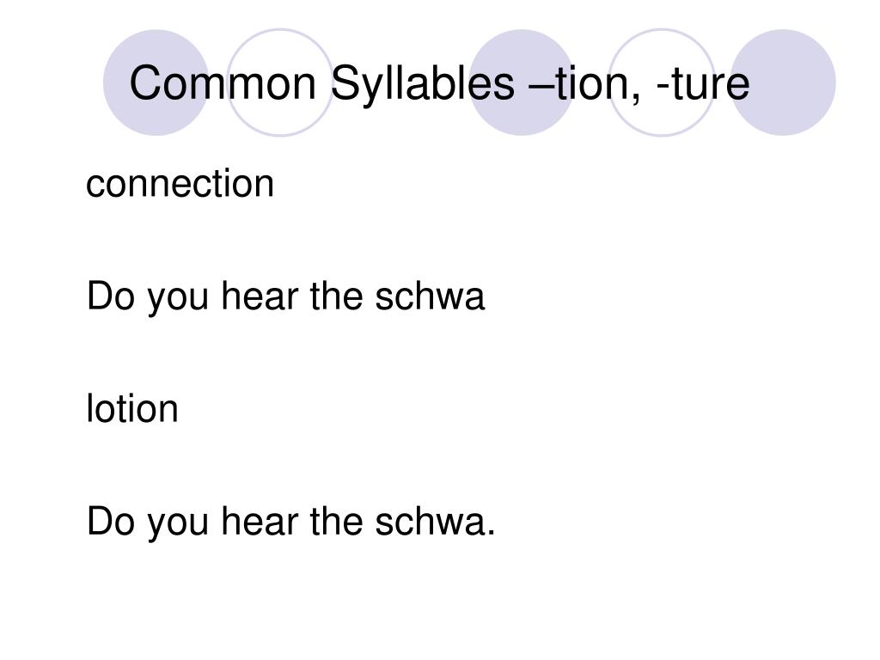Click the fourth outlined circle behind '-tion'
This screenshot has width=880, height=660.
[x=662, y=82]
